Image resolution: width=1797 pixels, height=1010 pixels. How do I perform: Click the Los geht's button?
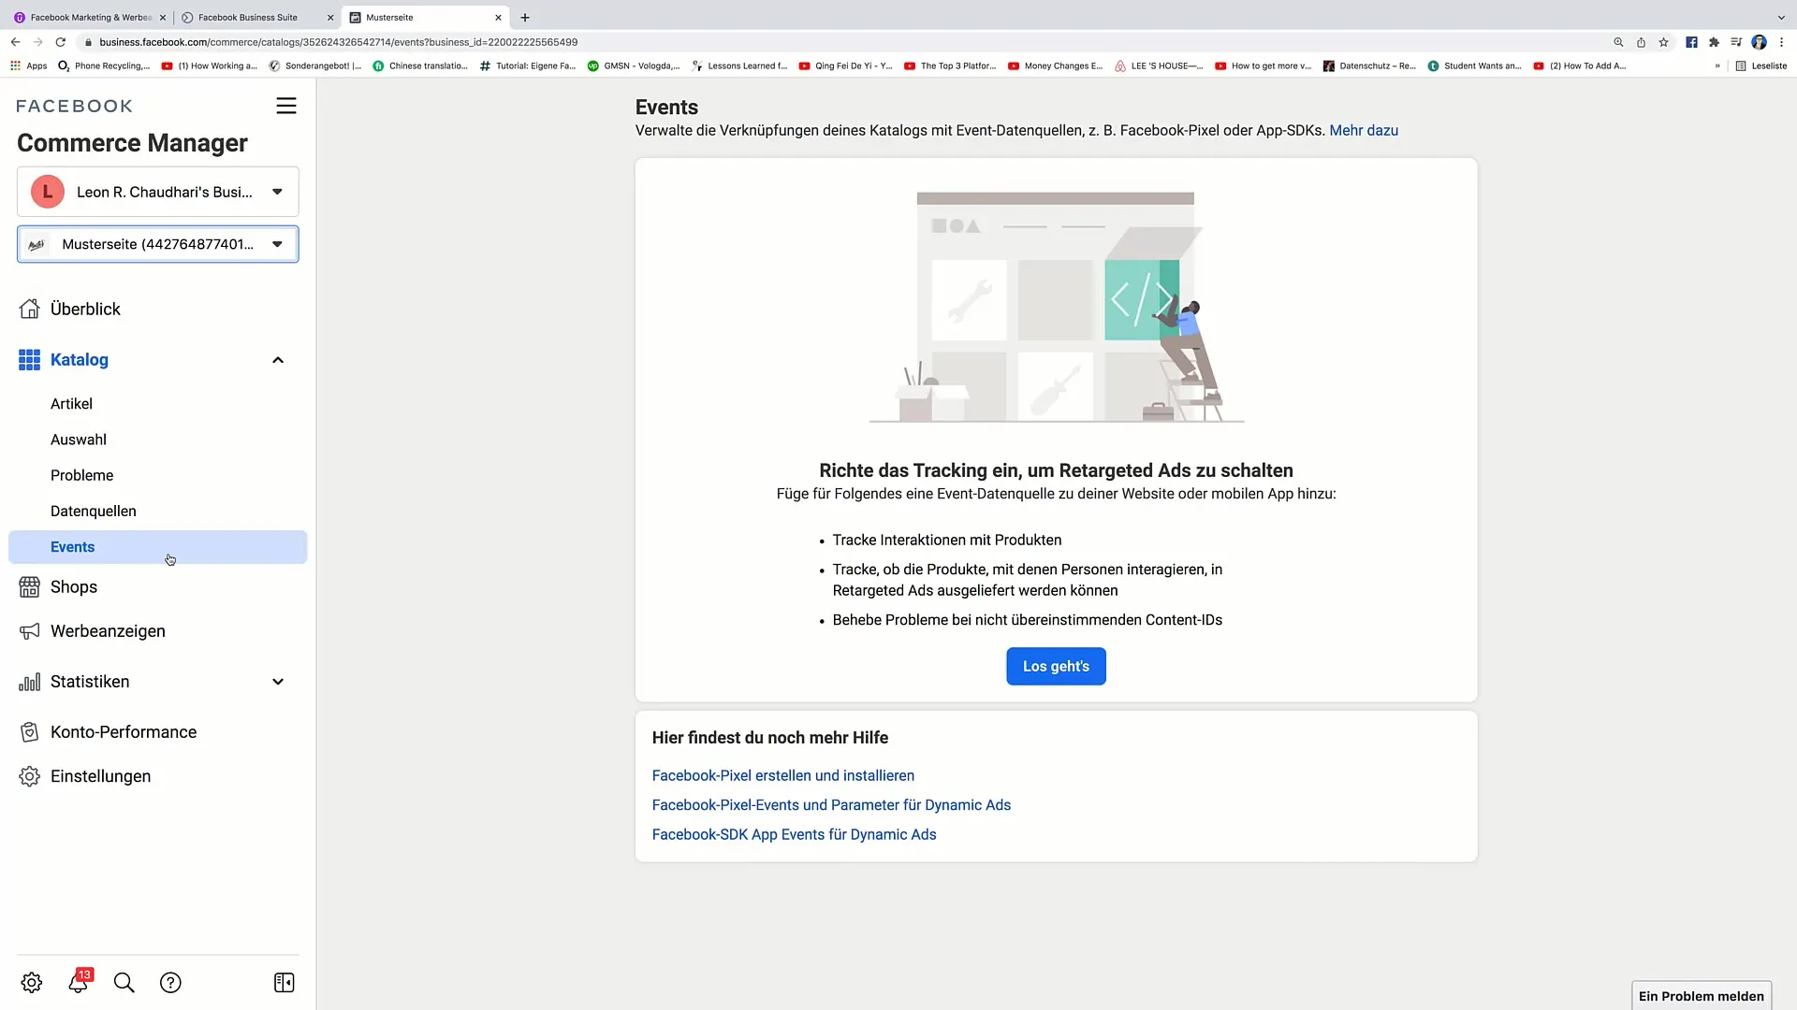pyautogui.click(x=1056, y=667)
